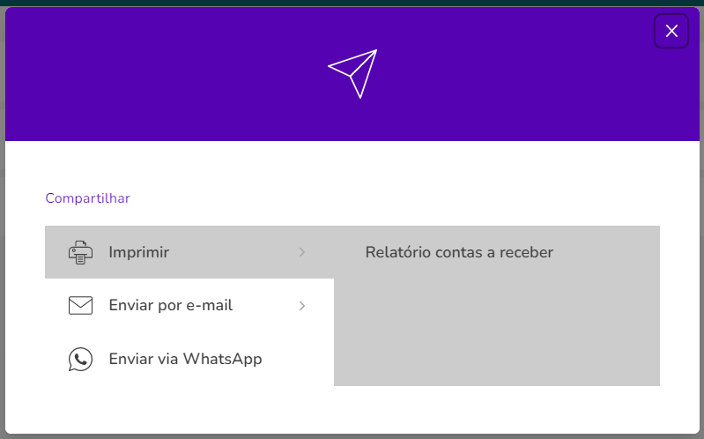Click the Enviar via WhatsApp row's empty right side
This screenshot has width=704, height=439.
click(x=298, y=359)
